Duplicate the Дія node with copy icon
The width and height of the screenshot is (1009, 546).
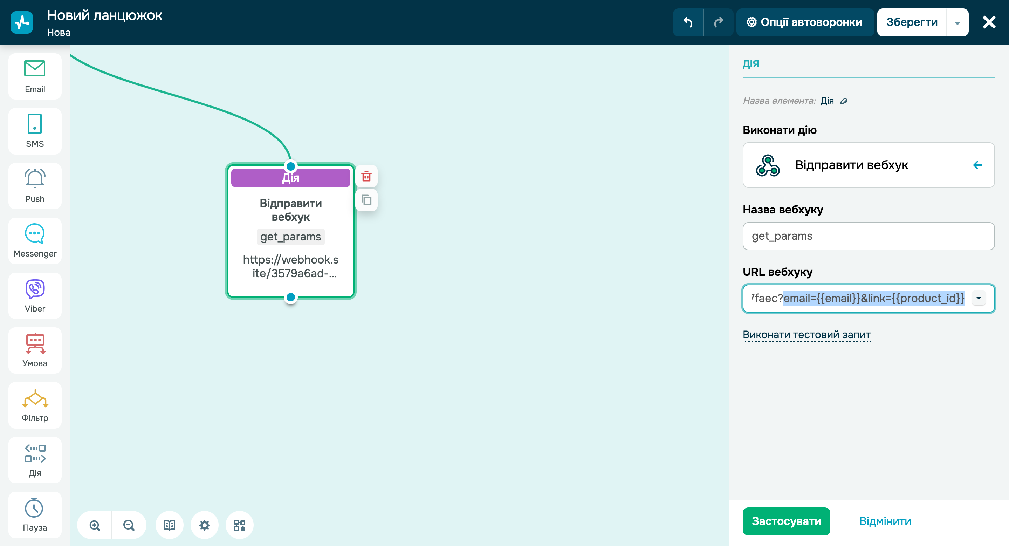point(366,200)
